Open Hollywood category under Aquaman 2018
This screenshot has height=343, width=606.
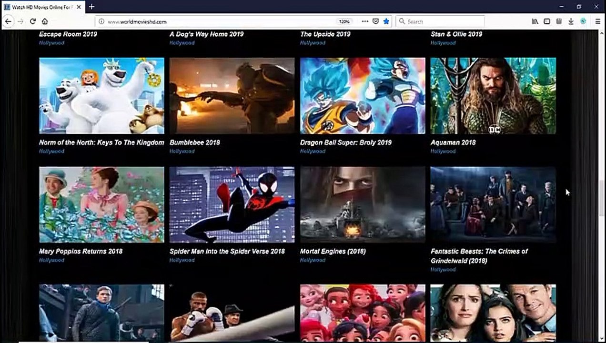443,151
